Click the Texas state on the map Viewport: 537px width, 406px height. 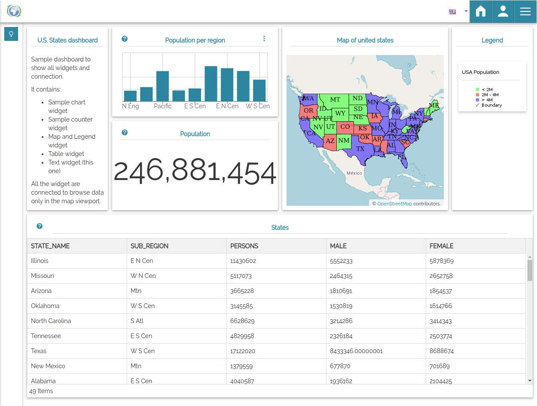click(x=360, y=150)
